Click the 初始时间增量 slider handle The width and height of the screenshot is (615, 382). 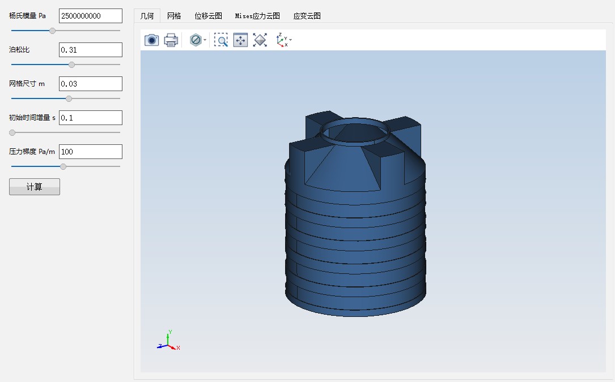tap(12, 133)
